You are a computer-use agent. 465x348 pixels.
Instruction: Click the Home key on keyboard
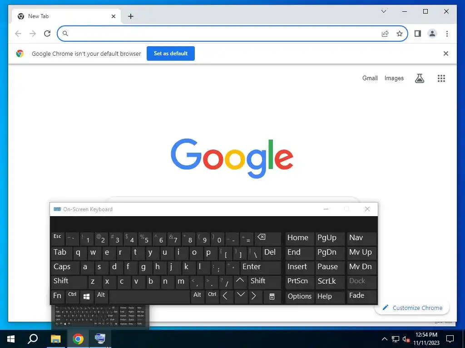(x=300, y=238)
